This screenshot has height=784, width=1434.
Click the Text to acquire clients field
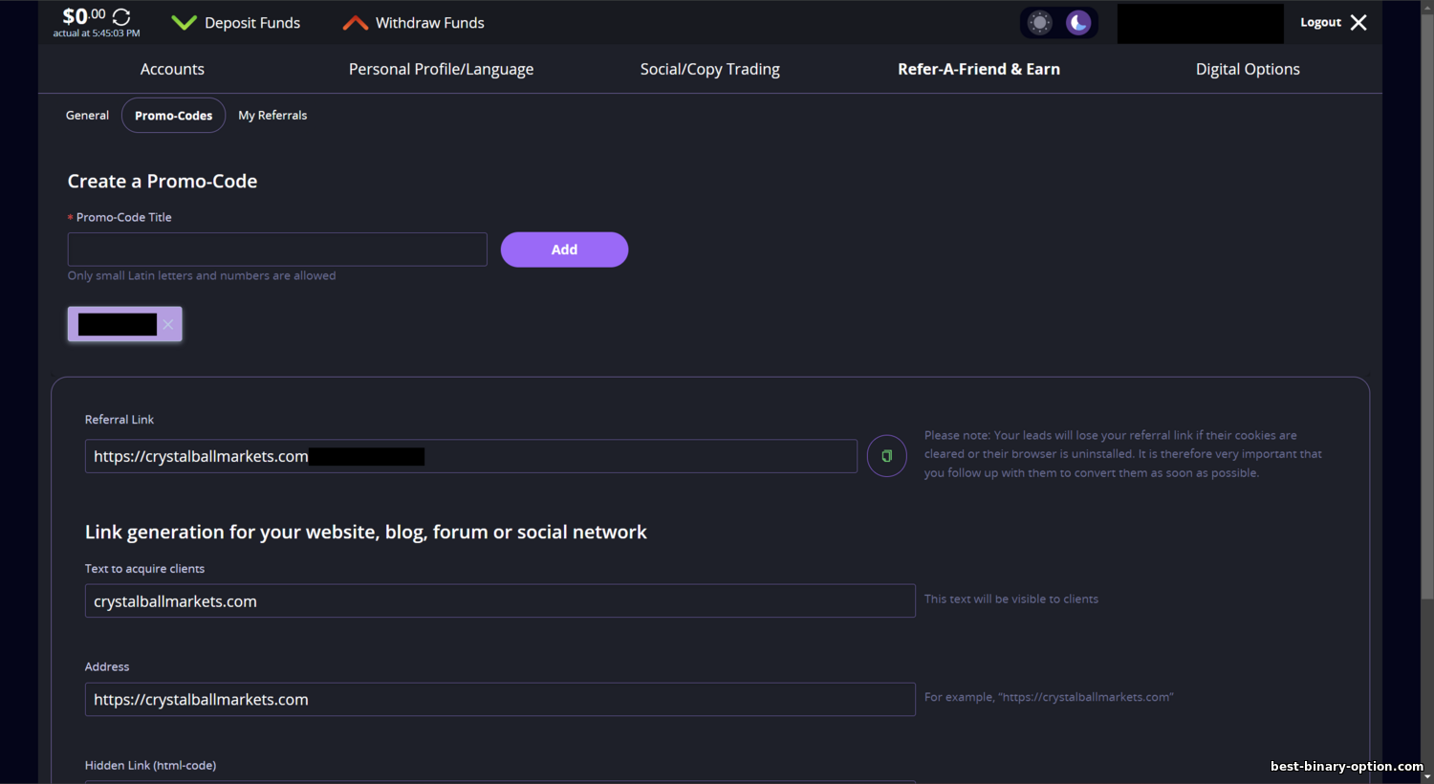pyautogui.click(x=500, y=601)
